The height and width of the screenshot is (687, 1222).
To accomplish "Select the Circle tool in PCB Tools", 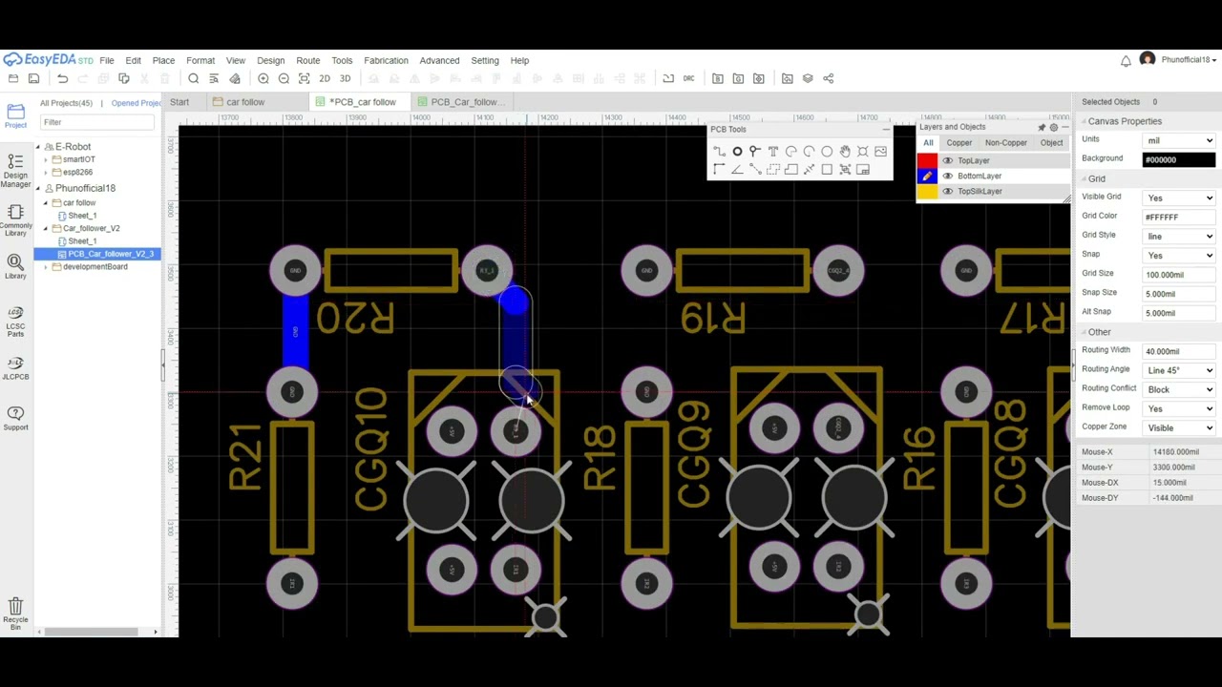I will click(x=827, y=151).
